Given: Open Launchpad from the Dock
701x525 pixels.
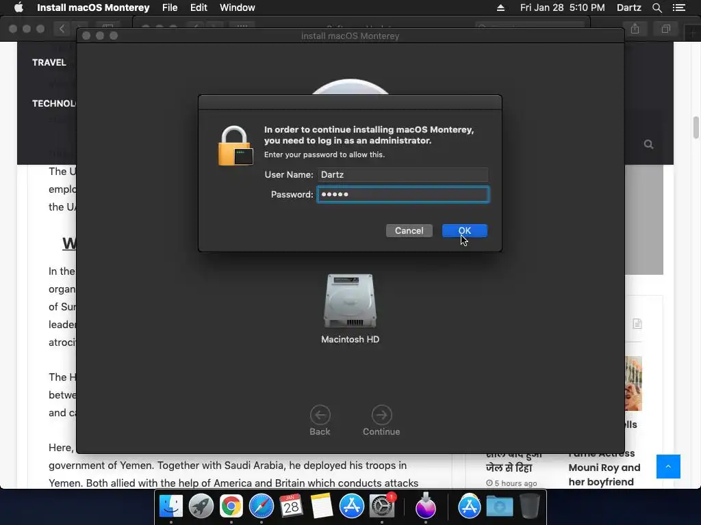Looking at the screenshot, I should 201,507.
